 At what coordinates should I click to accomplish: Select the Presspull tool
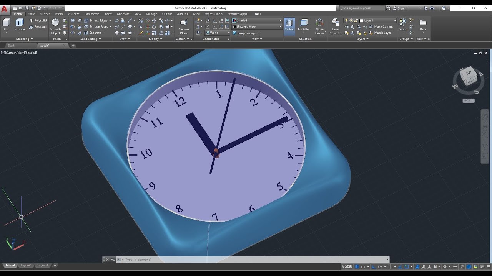38,26
